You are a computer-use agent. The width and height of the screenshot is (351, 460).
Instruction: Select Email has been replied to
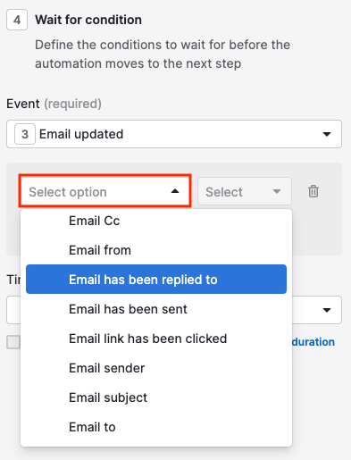(156, 280)
